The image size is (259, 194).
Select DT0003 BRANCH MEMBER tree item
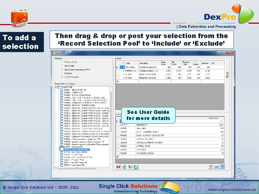[x=77, y=95]
